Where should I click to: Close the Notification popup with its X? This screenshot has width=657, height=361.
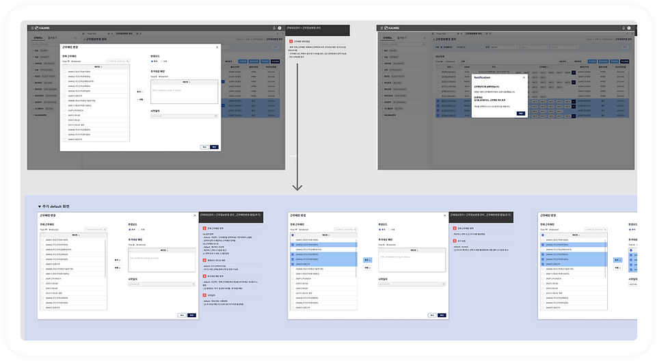[524, 77]
